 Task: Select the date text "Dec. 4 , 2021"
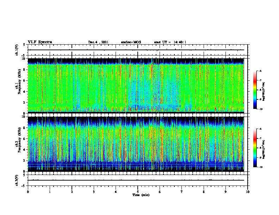[98, 42]
